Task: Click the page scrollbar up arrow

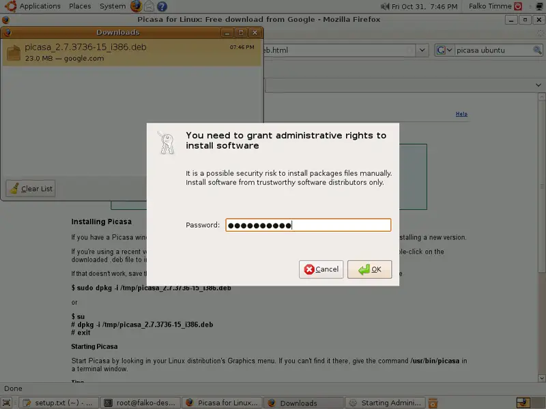Action: tap(541, 96)
